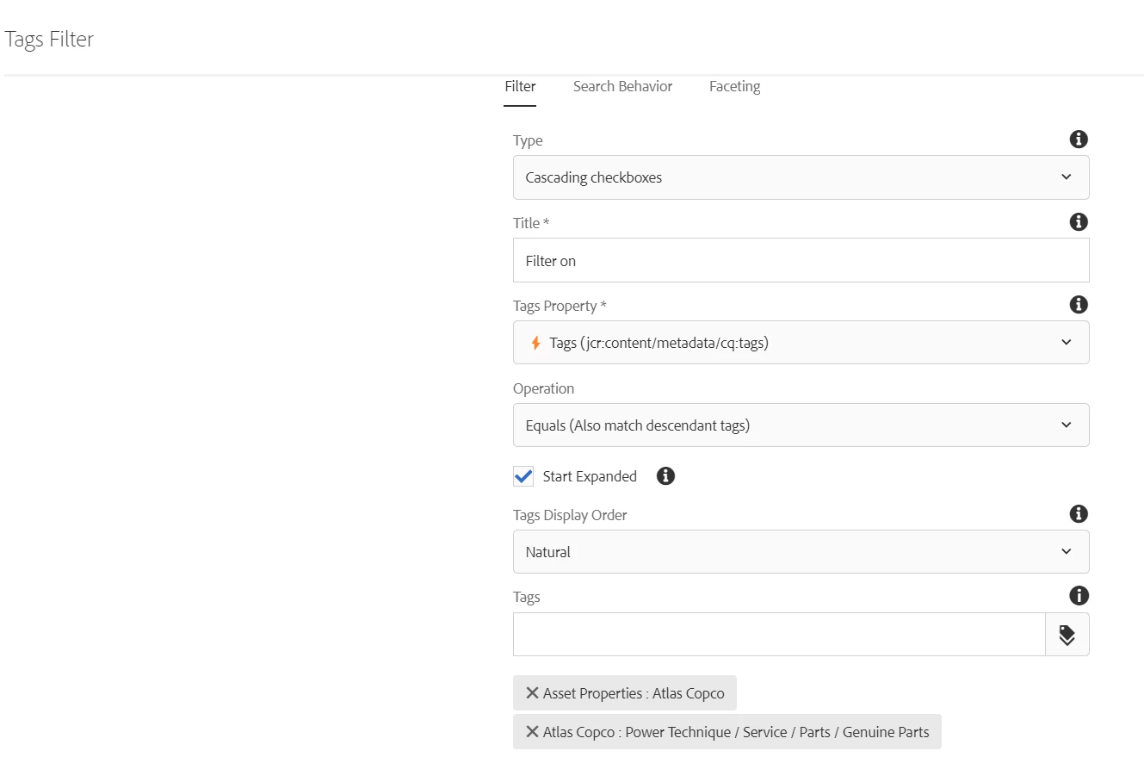
Task: Click info icon next to Start Expanded
Action: point(665,476)
